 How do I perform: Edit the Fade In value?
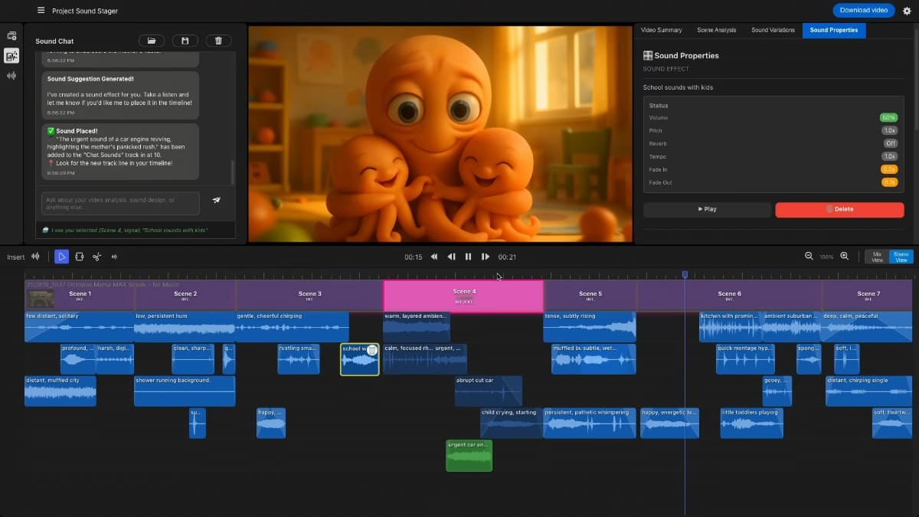point(889,169)
